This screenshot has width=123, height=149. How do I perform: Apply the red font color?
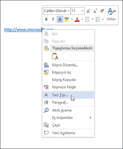[x=77, y=19]
